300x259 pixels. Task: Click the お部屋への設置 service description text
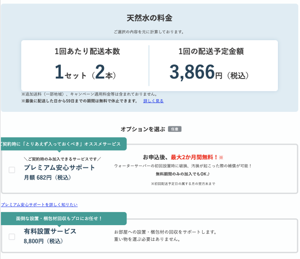pyautogui.click(x=165, y=232)
